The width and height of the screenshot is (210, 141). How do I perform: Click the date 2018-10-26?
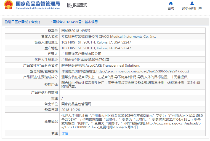coord(71,110)
